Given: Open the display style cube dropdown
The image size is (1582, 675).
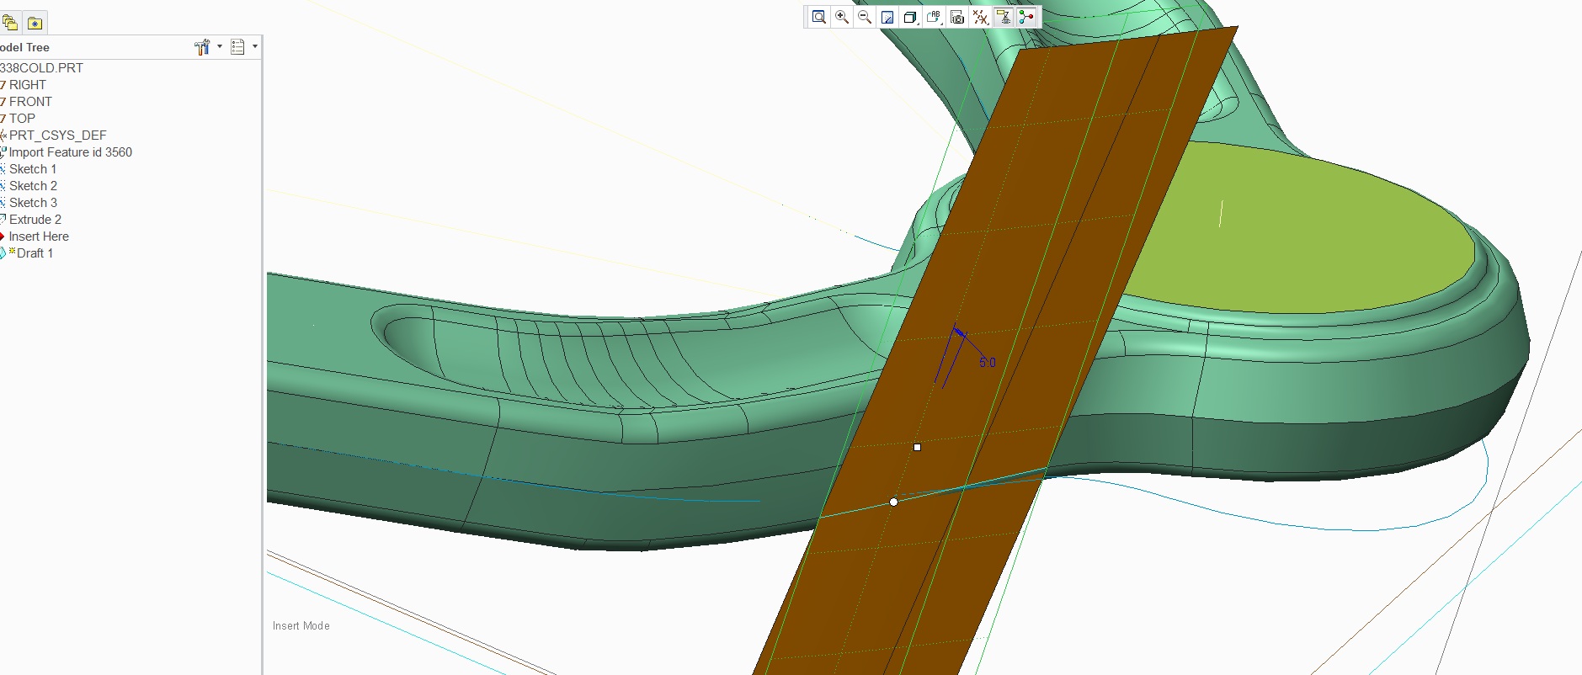Looking at the screenshot, I should [910, 17].
